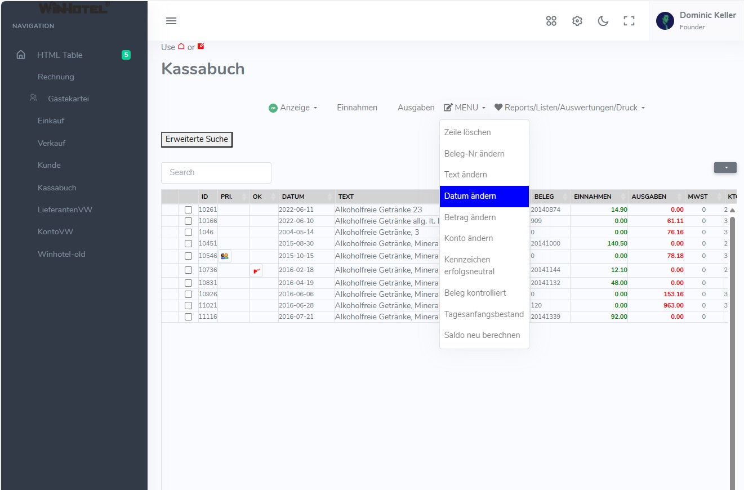This screenshot has width=744, height=490.
Task: Choose 'Beleg kontrolliert' menu entry
Action: (484, 293)
